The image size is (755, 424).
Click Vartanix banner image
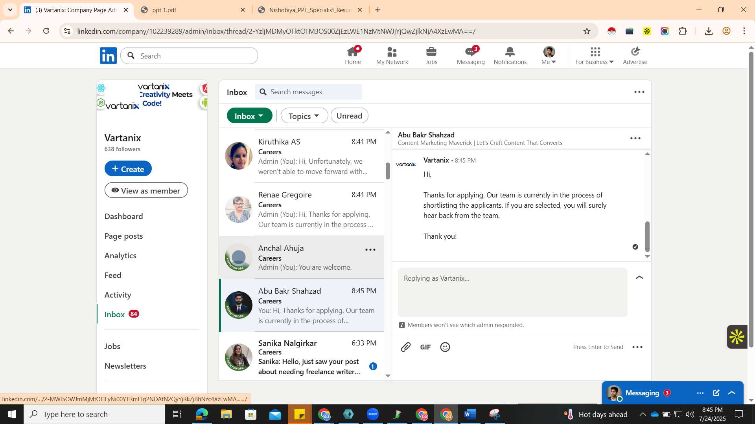152,96
